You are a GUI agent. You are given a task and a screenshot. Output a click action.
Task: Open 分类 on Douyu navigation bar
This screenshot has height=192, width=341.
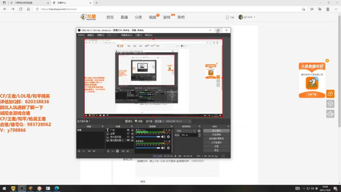click(x=138, y=17)
